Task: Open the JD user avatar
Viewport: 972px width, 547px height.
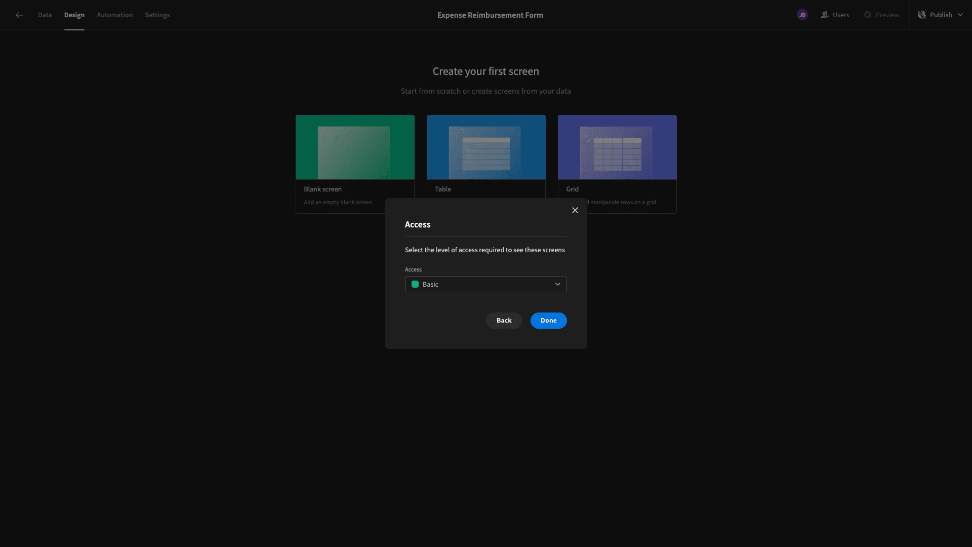Action: point(802,15)
